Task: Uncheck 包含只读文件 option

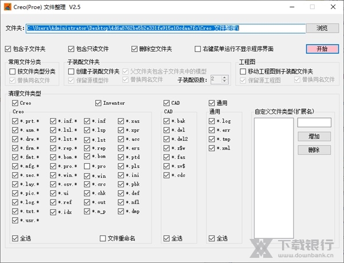Action: (71, 49)
